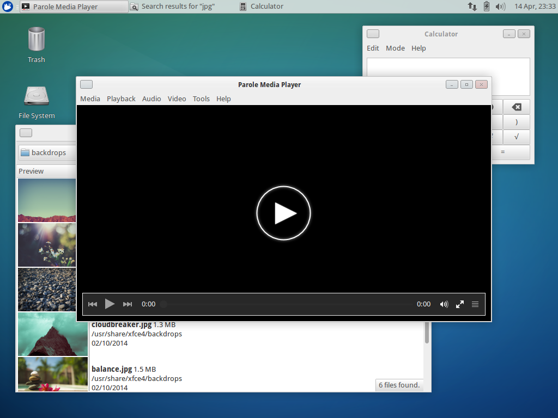Skip to previous track in Parole
Image resolution: width=558 pixels, height=418 pixels.
click(93, 304)
